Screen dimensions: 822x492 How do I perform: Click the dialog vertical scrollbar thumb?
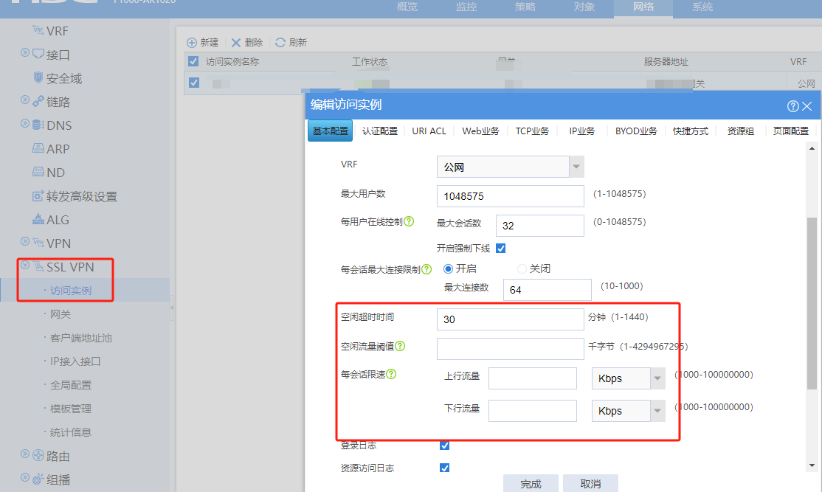812,303
